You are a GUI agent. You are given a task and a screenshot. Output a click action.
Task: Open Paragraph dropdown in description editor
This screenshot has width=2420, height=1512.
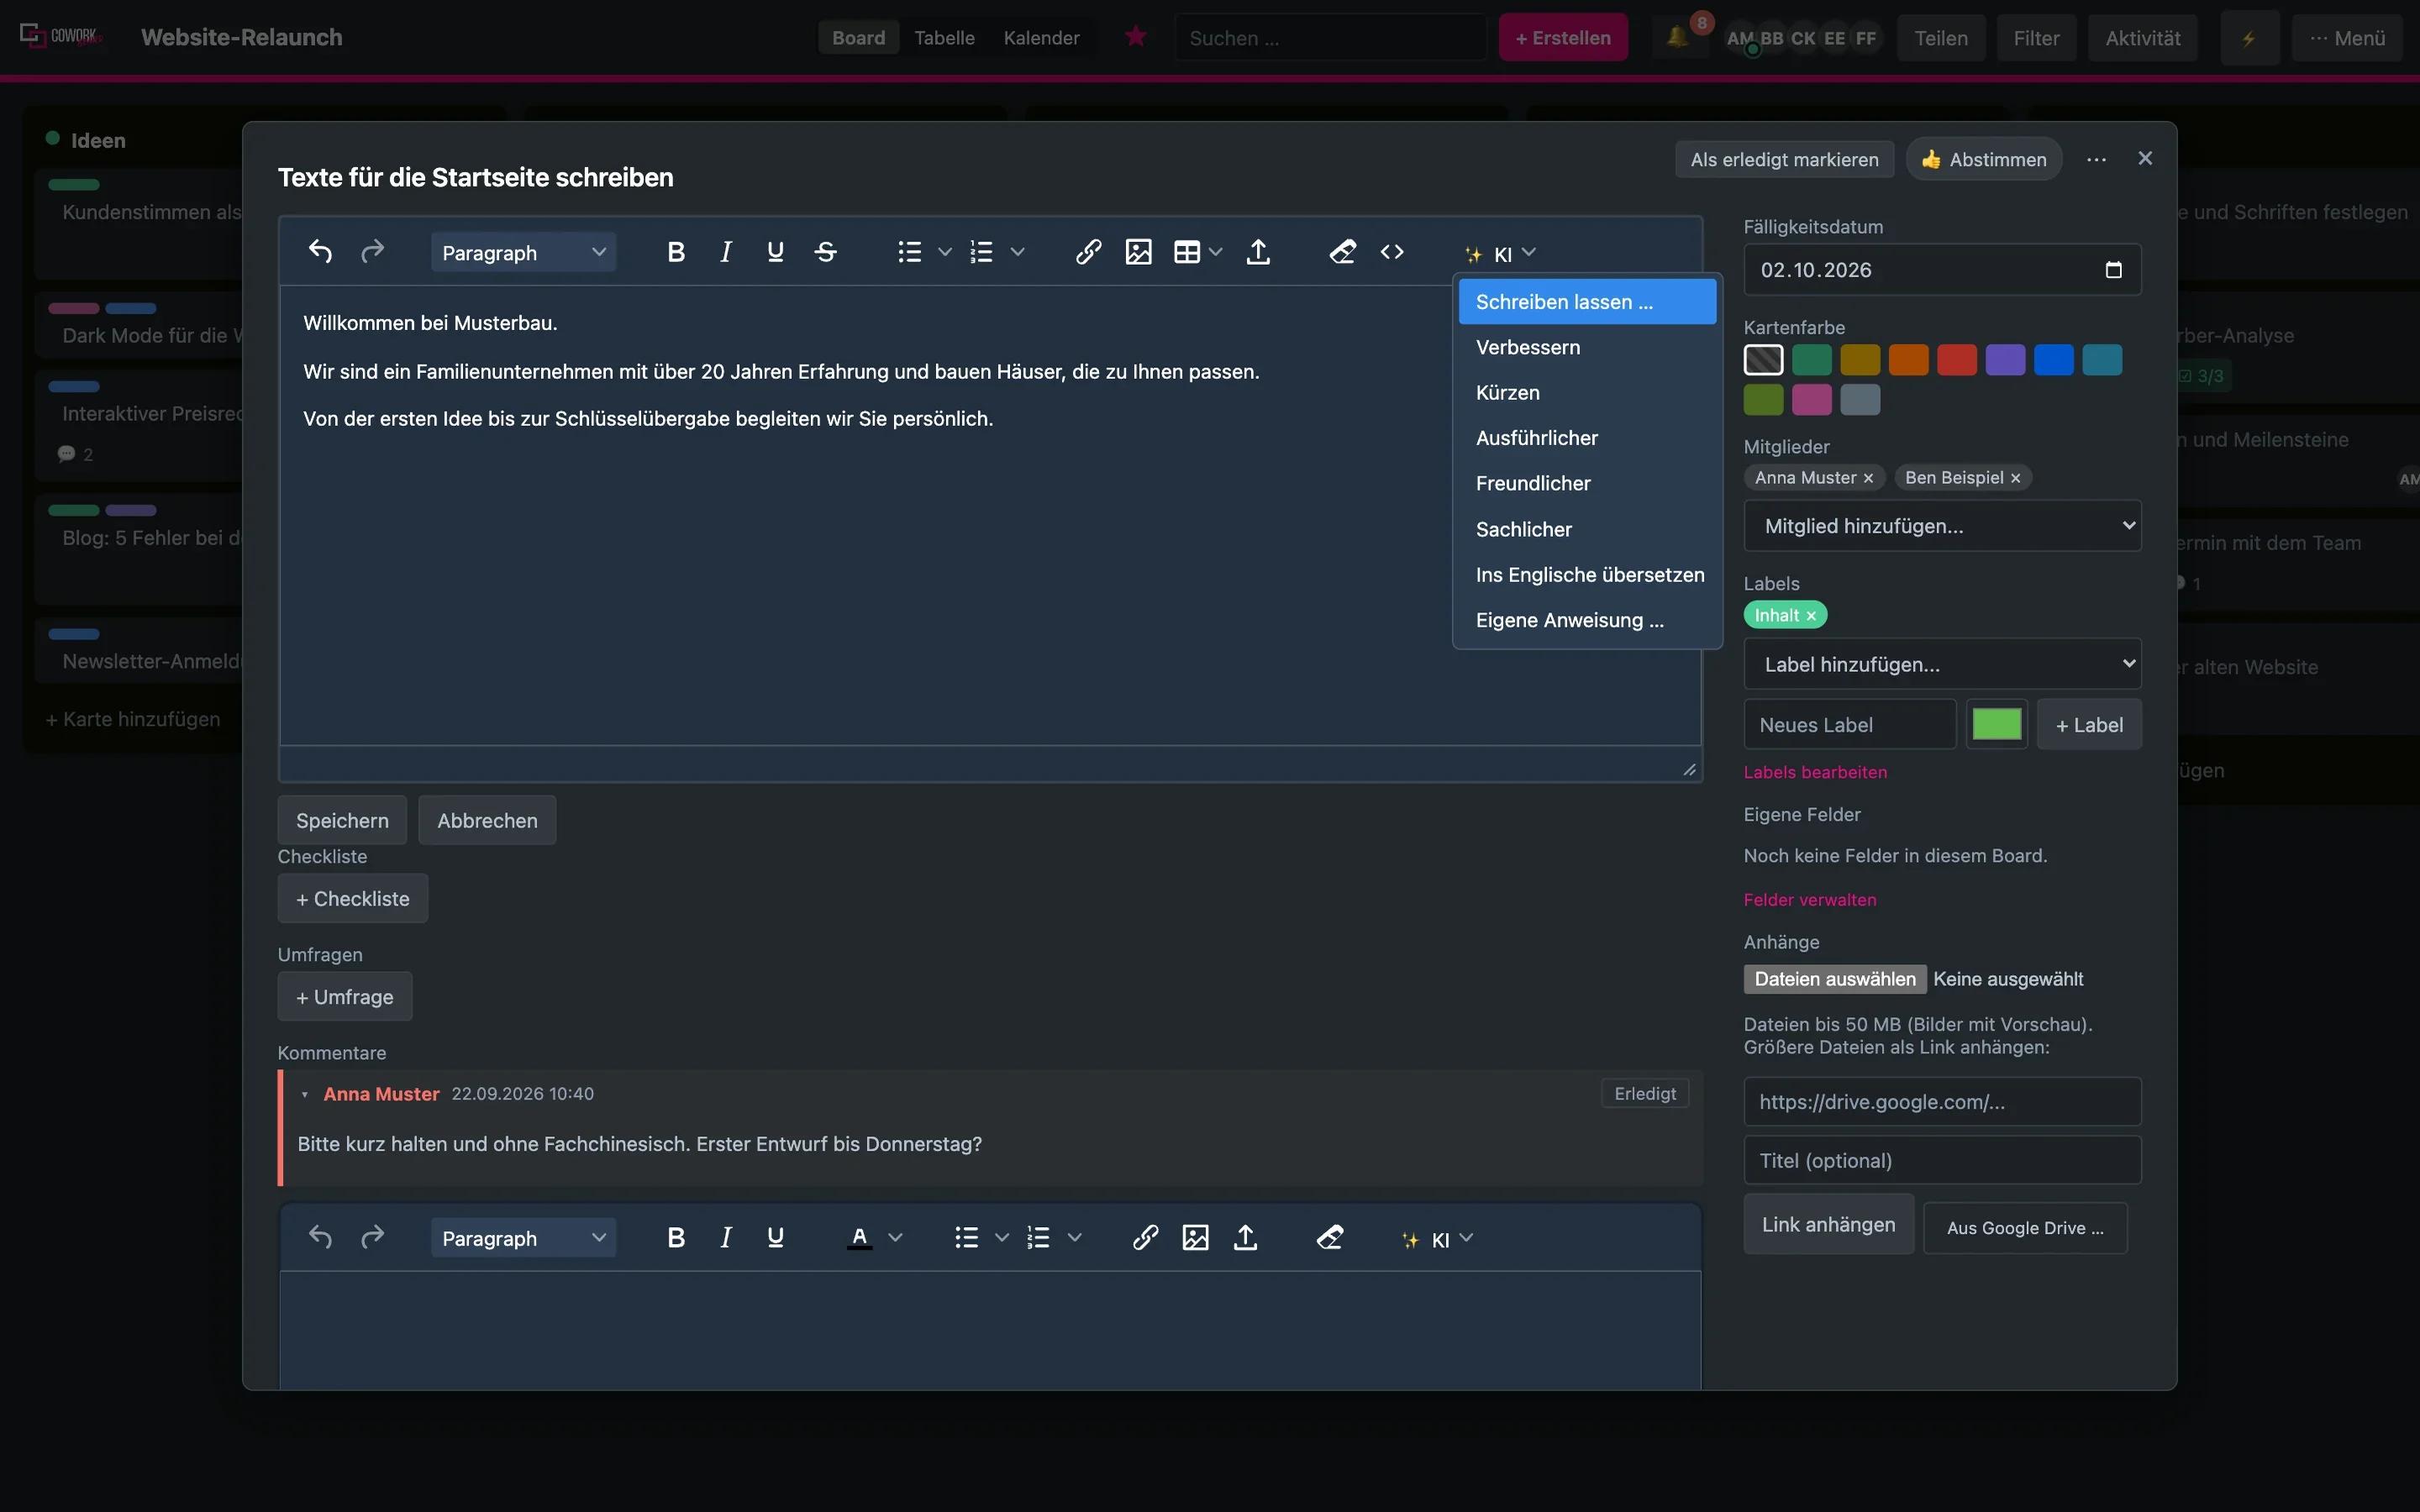[x=523, y=252]
